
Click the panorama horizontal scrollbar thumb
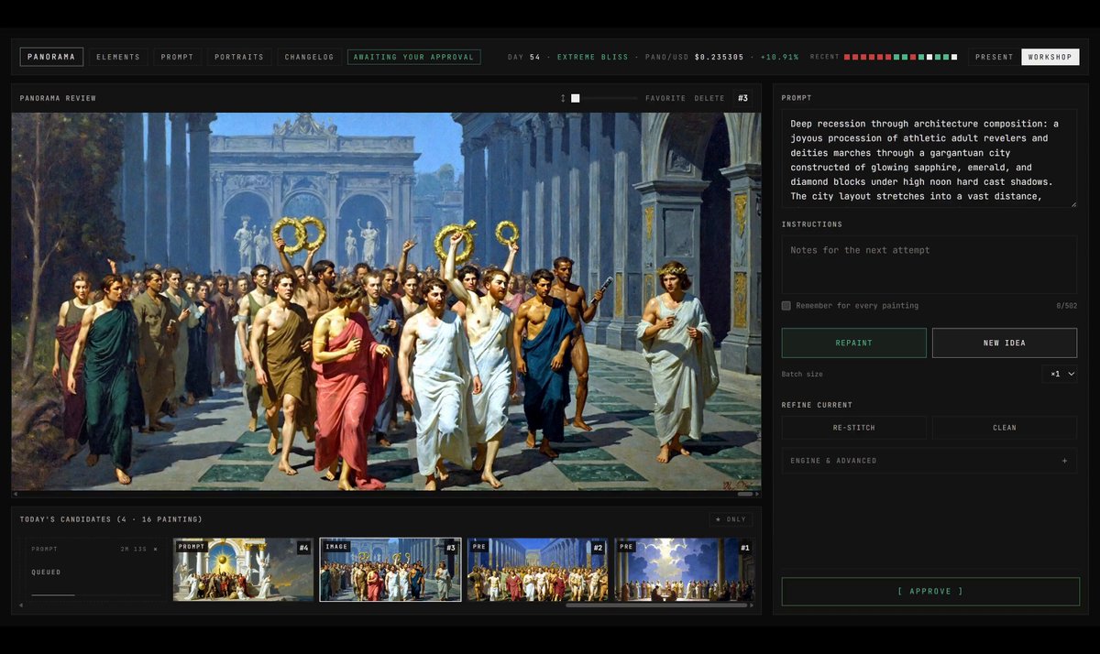pos(744,494)
